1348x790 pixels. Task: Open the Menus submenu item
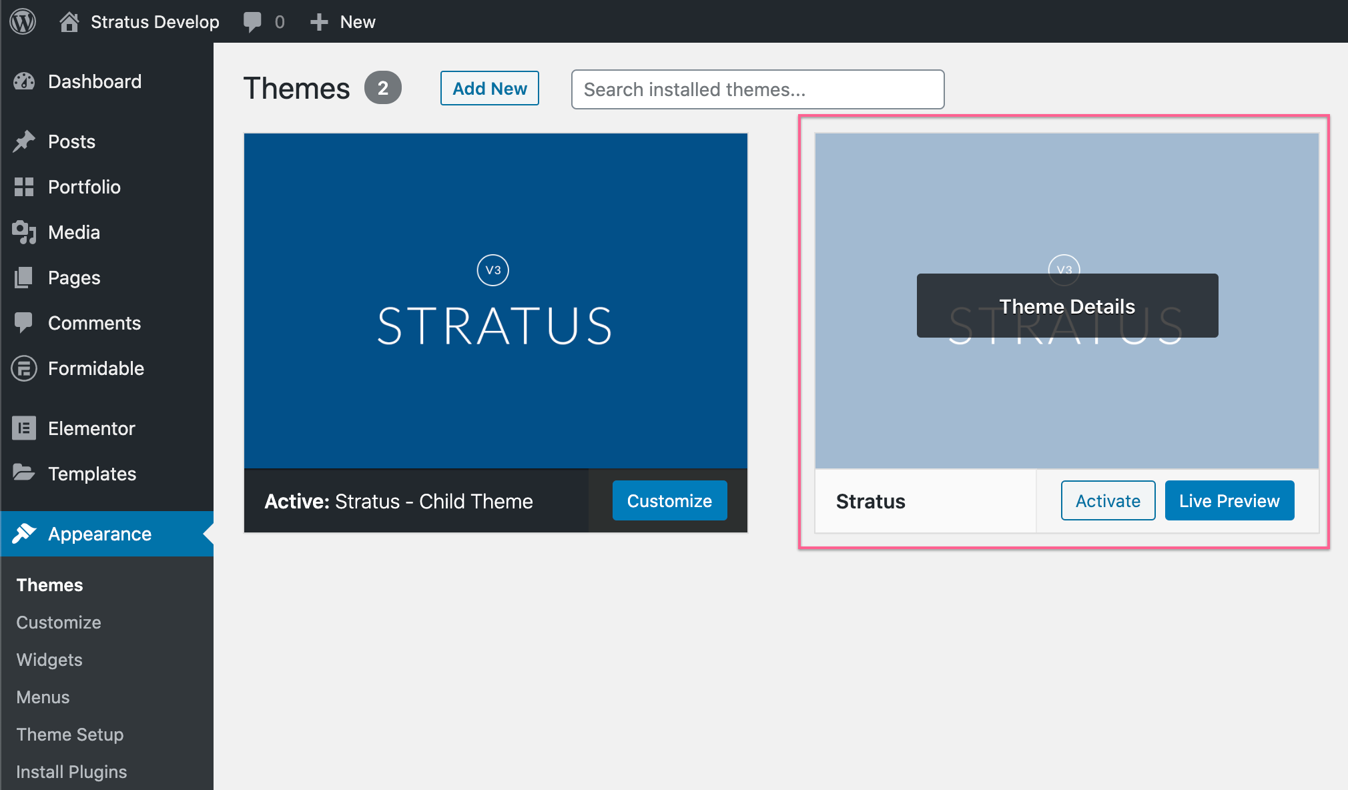43,697
